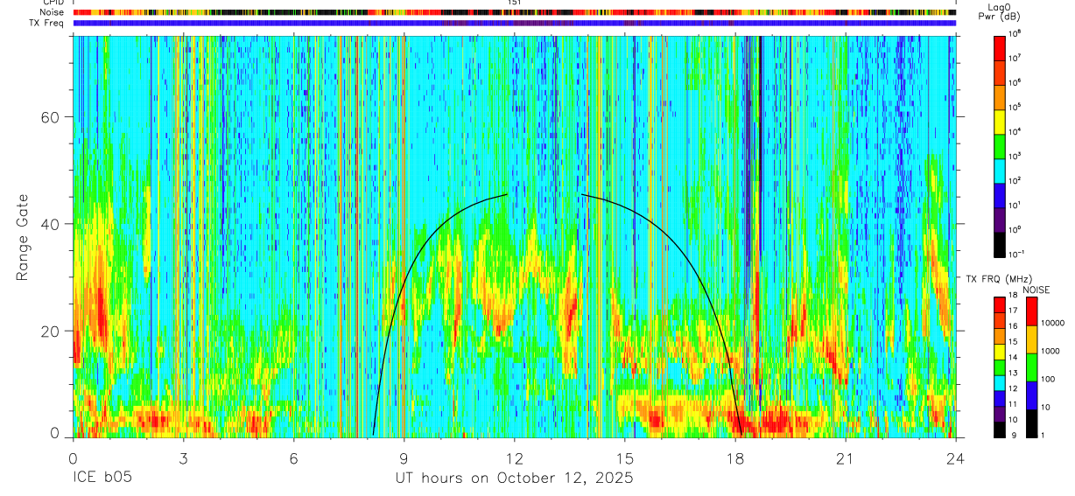Select the green 13–14 MHz TX FRQ swatch

point(999,367)
